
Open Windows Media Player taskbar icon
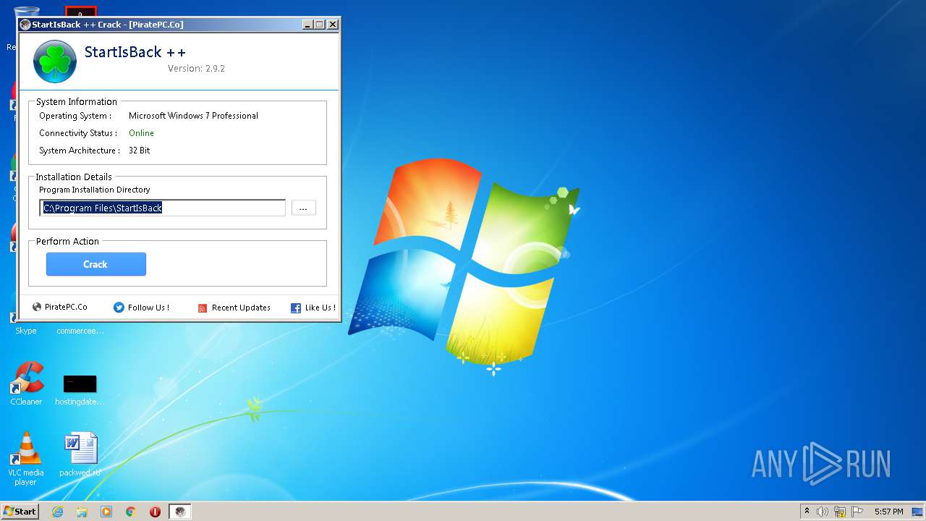click(106, 512)
